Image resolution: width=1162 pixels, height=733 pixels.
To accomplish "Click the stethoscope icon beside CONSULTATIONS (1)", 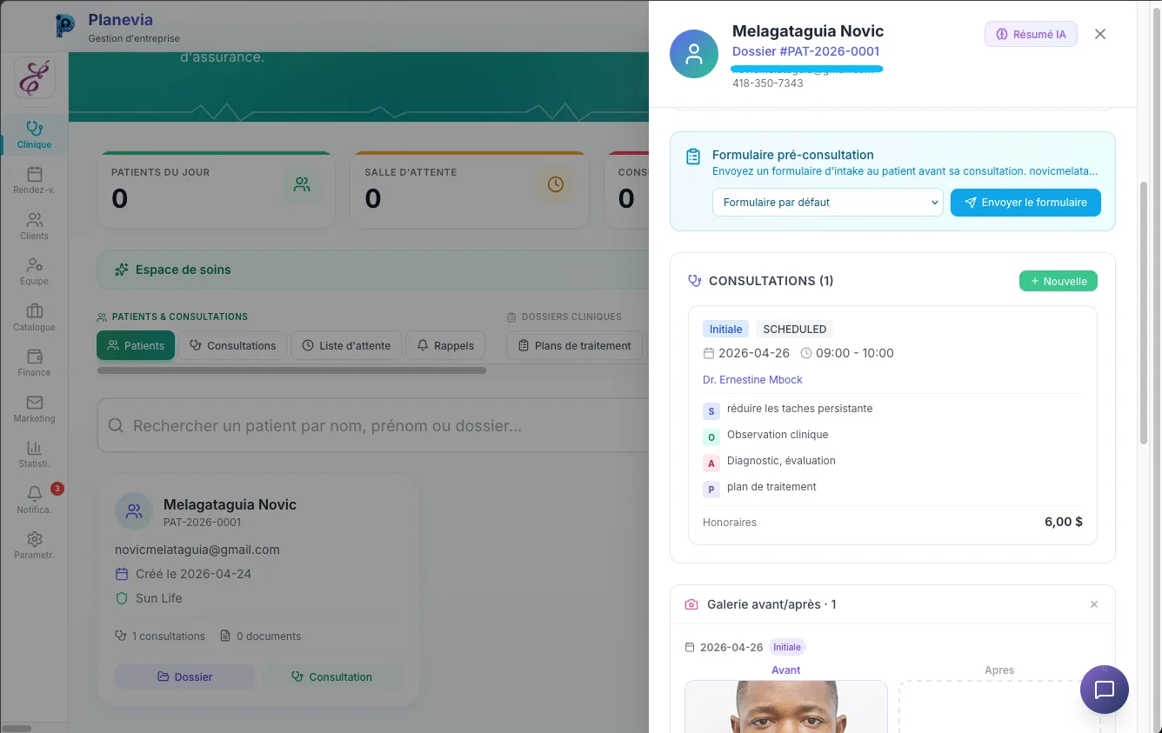I will click(x=695, y=281).
